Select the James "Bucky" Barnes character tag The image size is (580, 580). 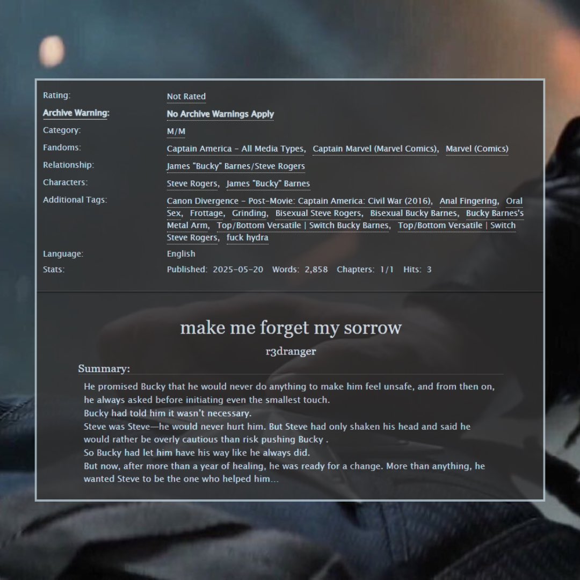(x=268, y=184)
